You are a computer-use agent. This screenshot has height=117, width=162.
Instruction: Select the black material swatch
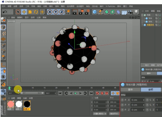pyautogui.click(x=27, y=104)
